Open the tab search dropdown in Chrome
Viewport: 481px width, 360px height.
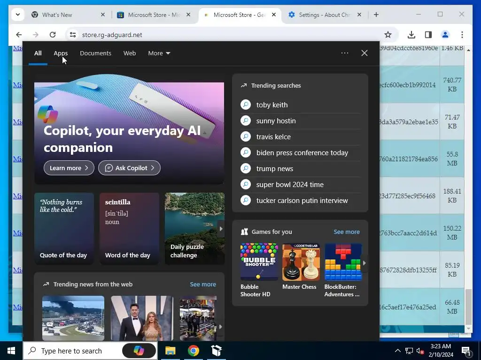click(x=18, y=15)
